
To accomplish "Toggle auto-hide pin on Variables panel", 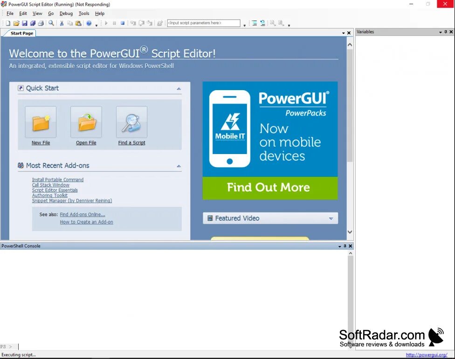I will pyautogui.click(x=446, y=32).
